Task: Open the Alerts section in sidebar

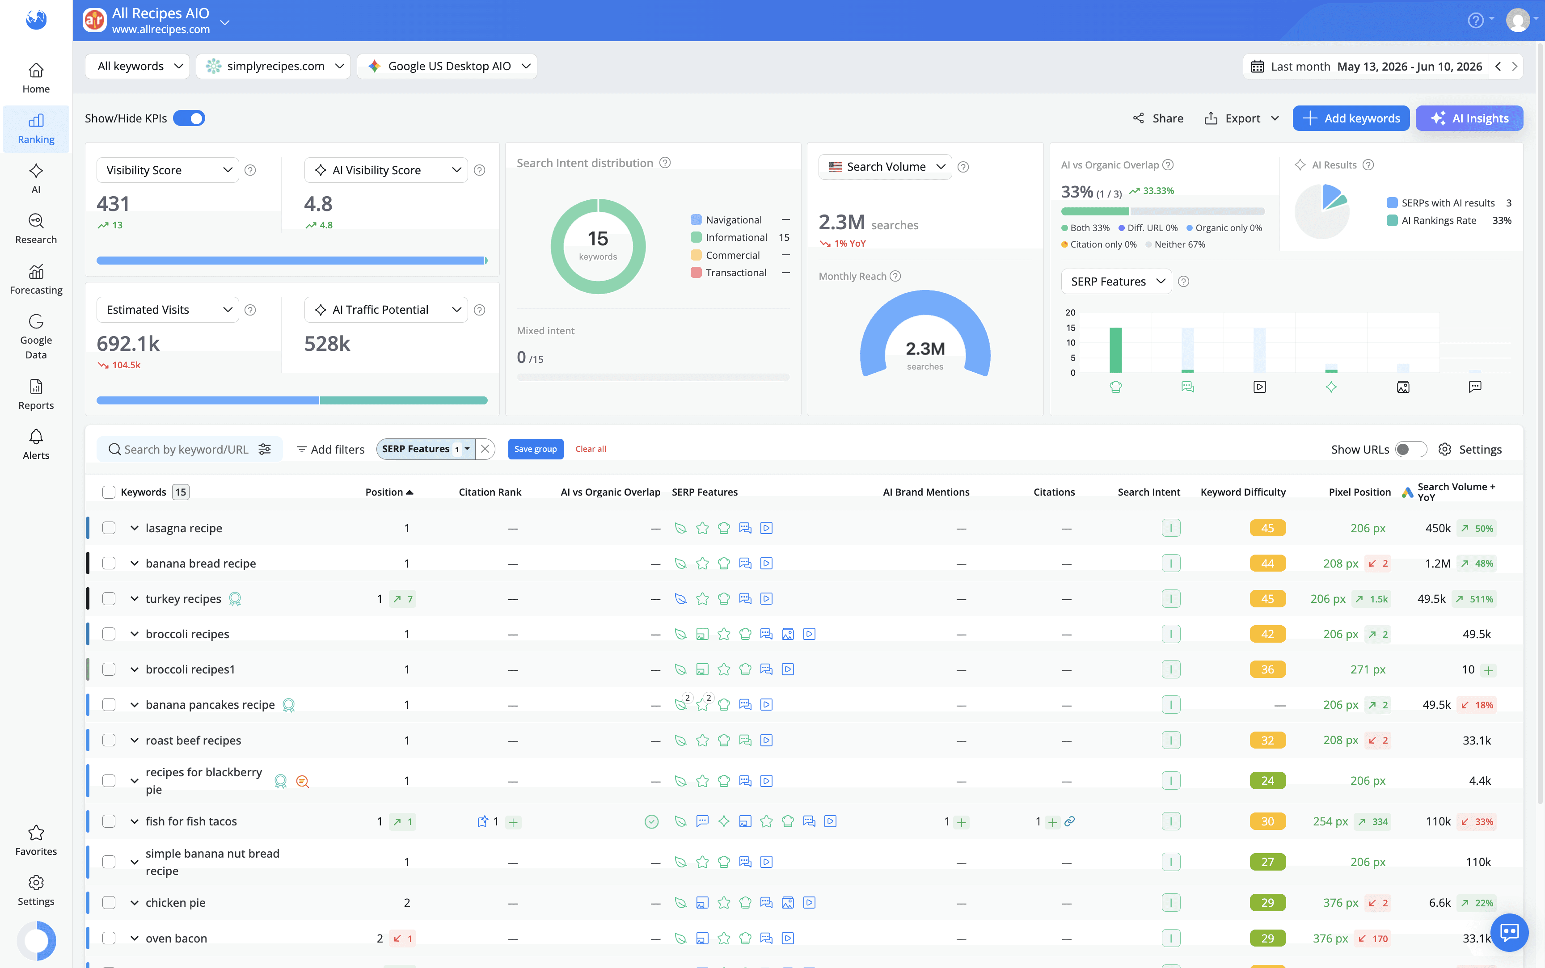Action: [36, 444]
